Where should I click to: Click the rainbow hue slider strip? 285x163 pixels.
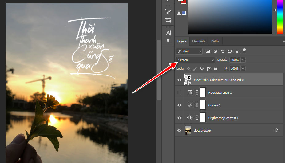click(280, 17)
